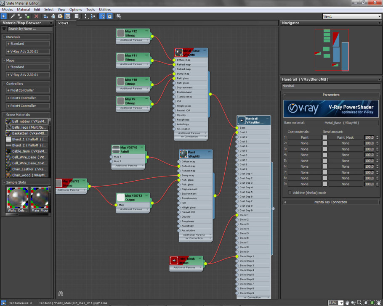Click coat 2 None material button
The height and width of the screenshot is (306, 383).
(304, 143)
